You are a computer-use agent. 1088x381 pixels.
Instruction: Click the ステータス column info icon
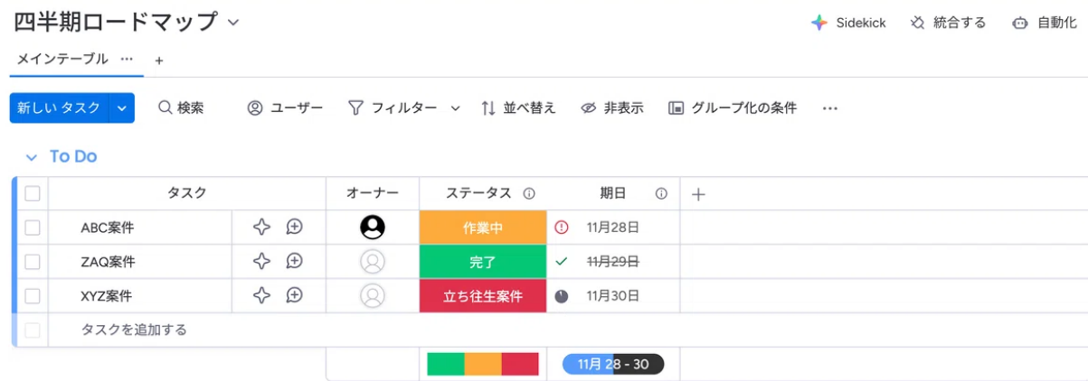pos(529,194)
